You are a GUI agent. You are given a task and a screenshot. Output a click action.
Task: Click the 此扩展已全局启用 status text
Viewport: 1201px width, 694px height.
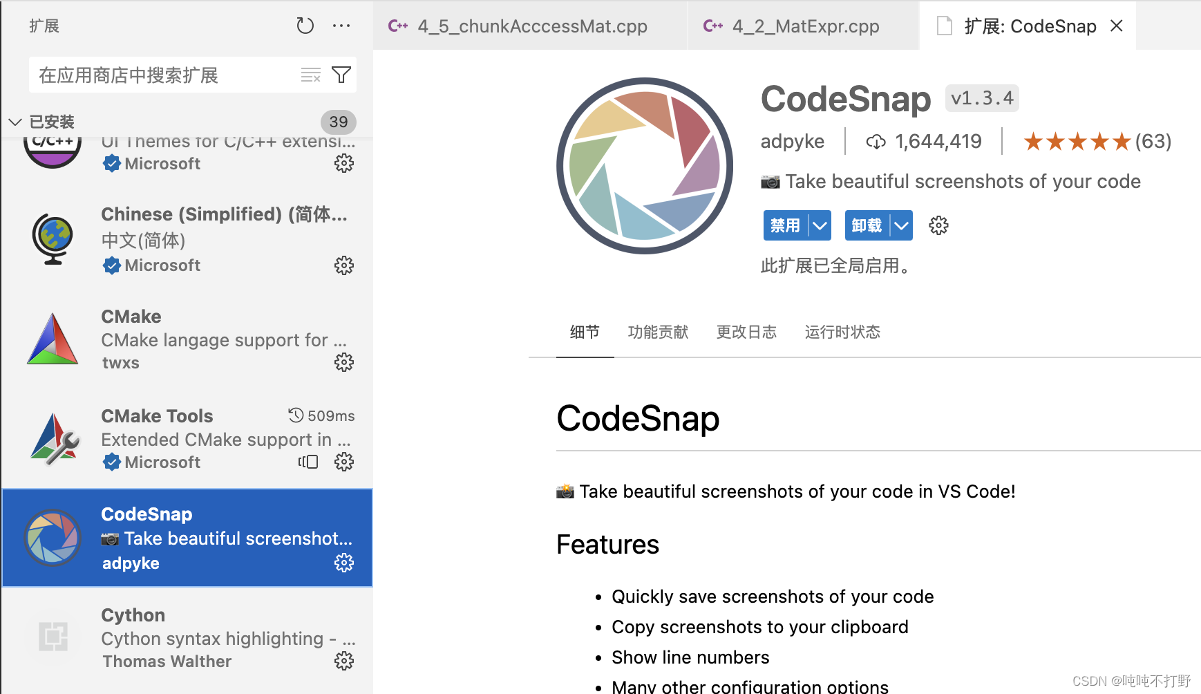tap(835, 266)
